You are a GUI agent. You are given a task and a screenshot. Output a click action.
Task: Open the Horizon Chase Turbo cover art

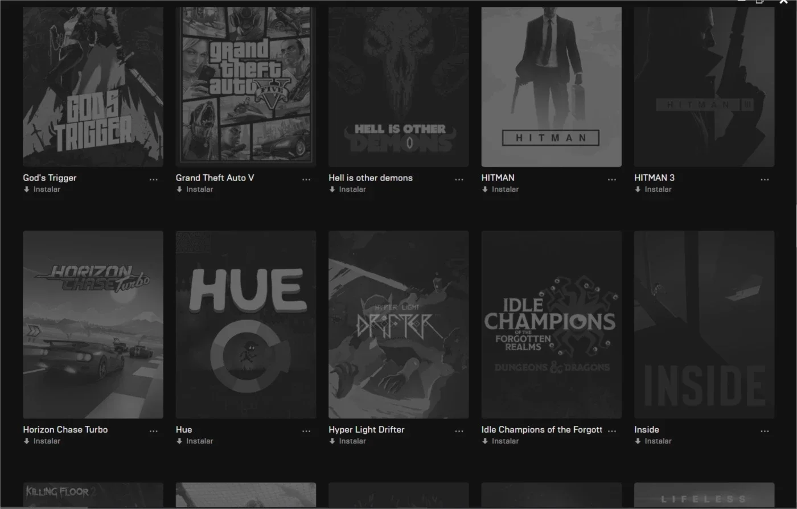[x=93, y=325]
